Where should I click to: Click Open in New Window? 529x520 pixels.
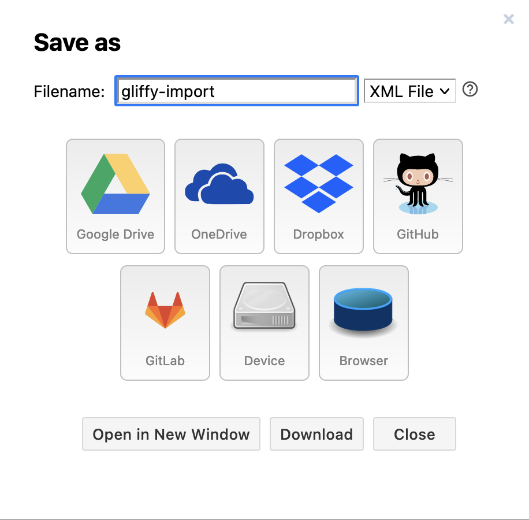pos(171,434)
